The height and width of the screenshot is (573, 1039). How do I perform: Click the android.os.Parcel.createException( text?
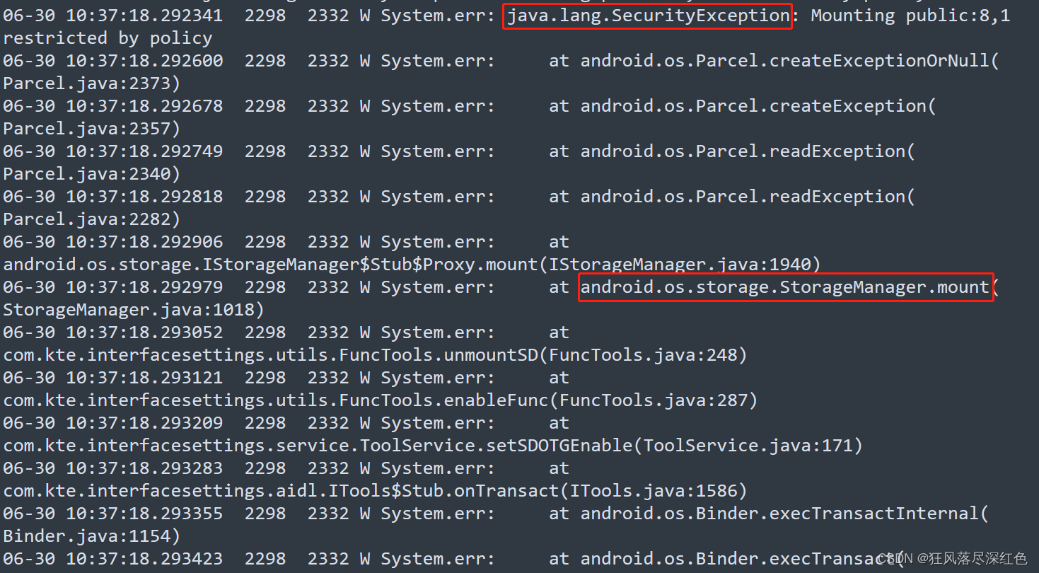[x=758, y=106]
